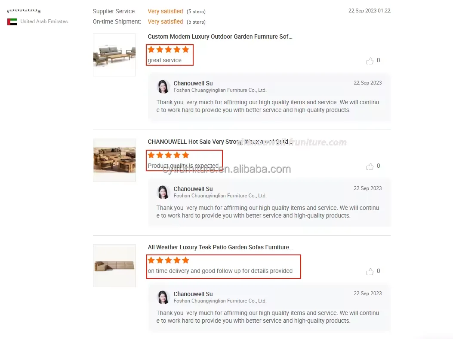Open Chanouwell Su avatar in third reply

(163, 297)
